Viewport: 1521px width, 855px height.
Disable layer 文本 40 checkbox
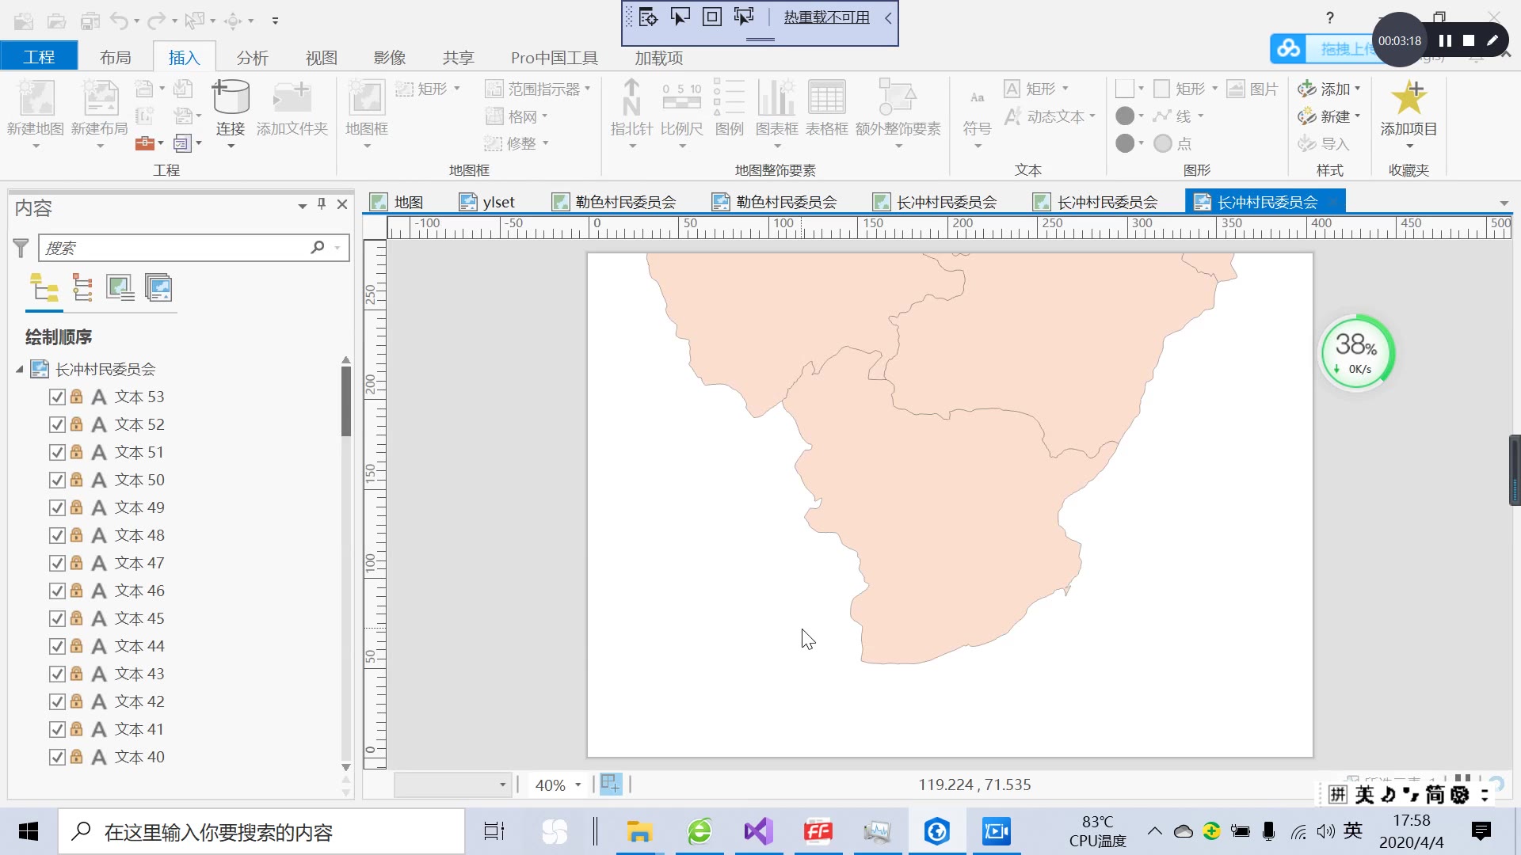[56, 756]
